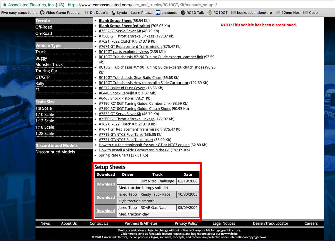Open the RC10GT bookmark icon

tap(210, 13)
